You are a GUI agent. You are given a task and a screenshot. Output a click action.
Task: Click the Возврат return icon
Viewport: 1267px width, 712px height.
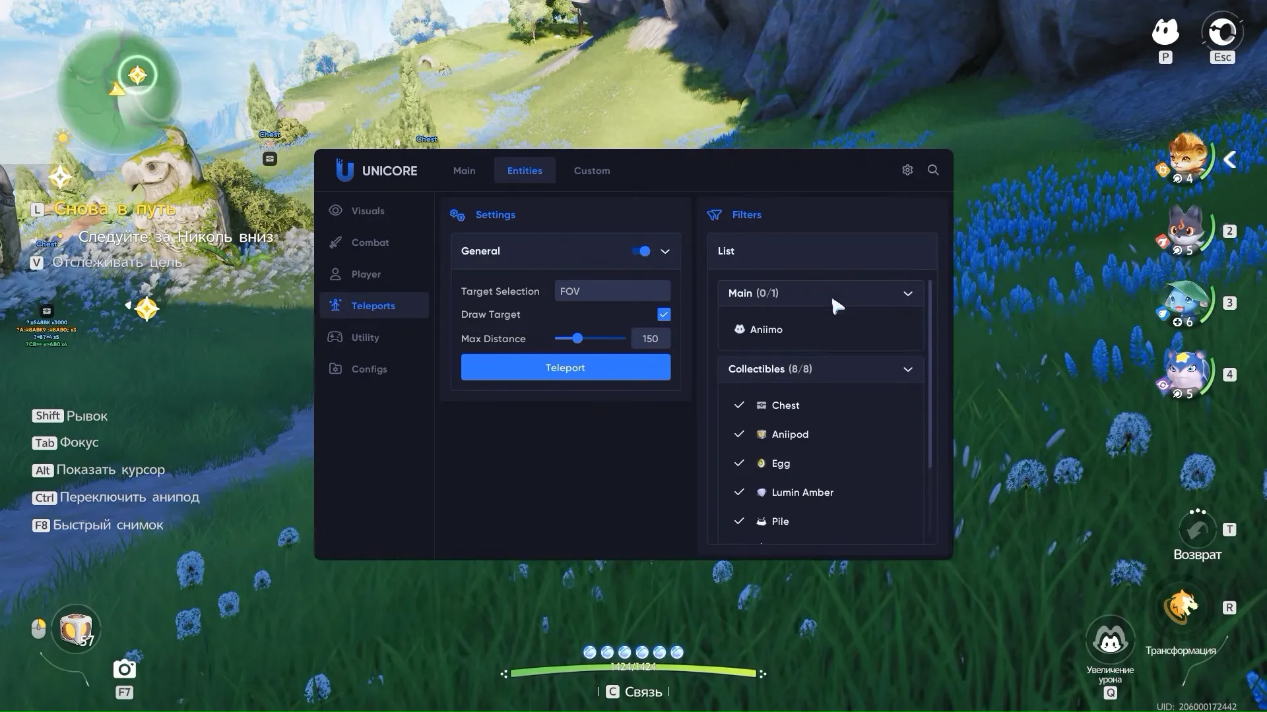[x=1198, y=529]
